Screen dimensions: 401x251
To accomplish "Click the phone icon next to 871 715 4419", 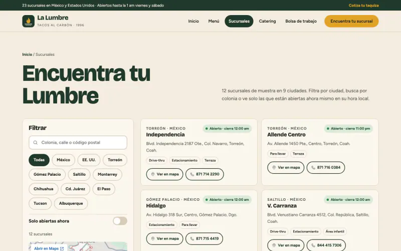I will click(x=192, y=239).
